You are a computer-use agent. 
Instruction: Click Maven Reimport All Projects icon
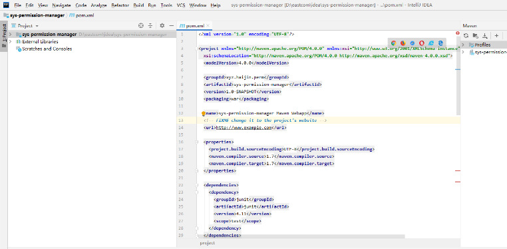(466, 35)
